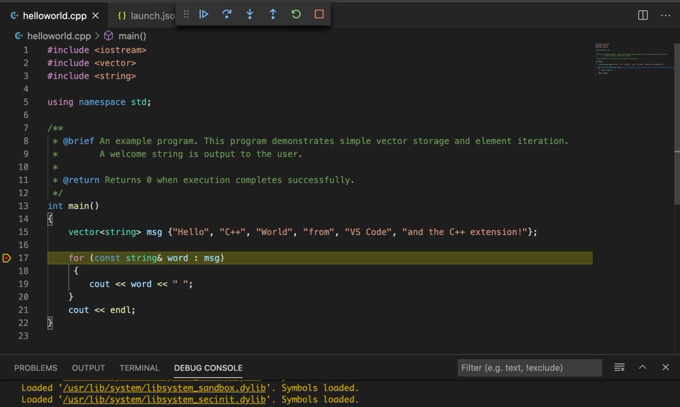680x407 pixels.
Task: Click the "int main()" declaration text
Action: pos(74,206)
